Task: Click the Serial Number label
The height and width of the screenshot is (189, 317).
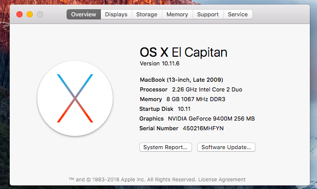Action: tap(159, 128)
